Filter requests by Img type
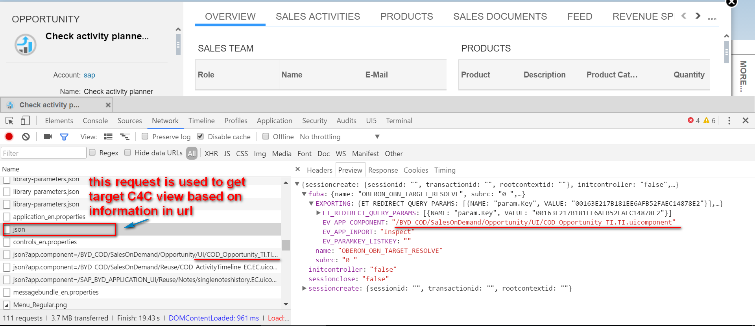This screenshot has width=755, height=326. [x=260, y=154]
